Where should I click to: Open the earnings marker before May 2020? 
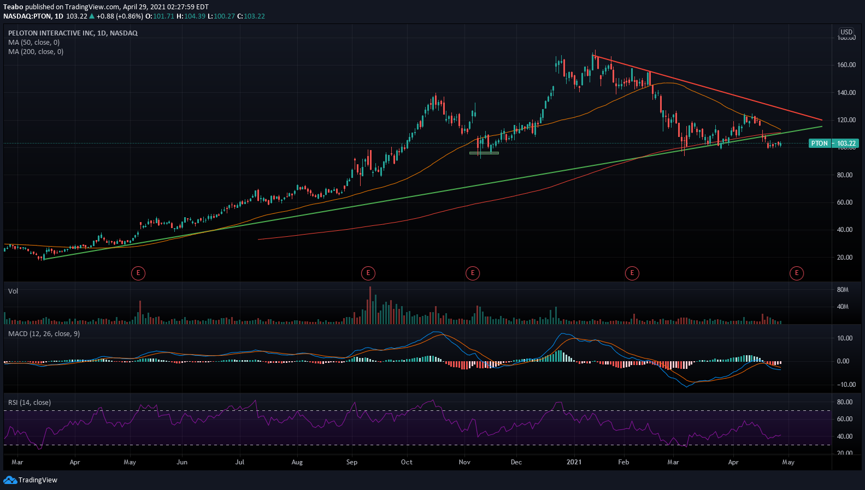tap(138, 273)
